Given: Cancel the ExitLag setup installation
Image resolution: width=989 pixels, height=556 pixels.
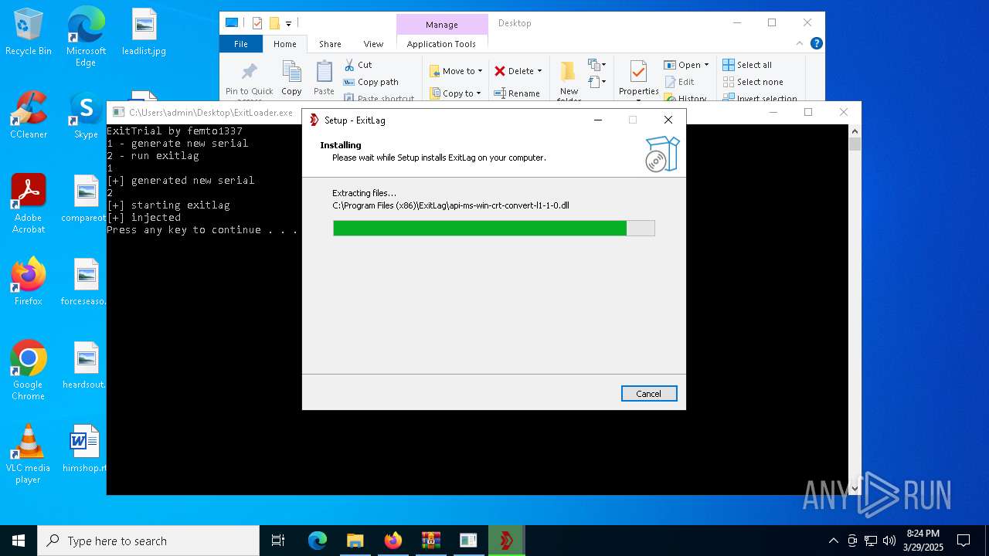Looking at the screenshot, I should click(649, 394).
